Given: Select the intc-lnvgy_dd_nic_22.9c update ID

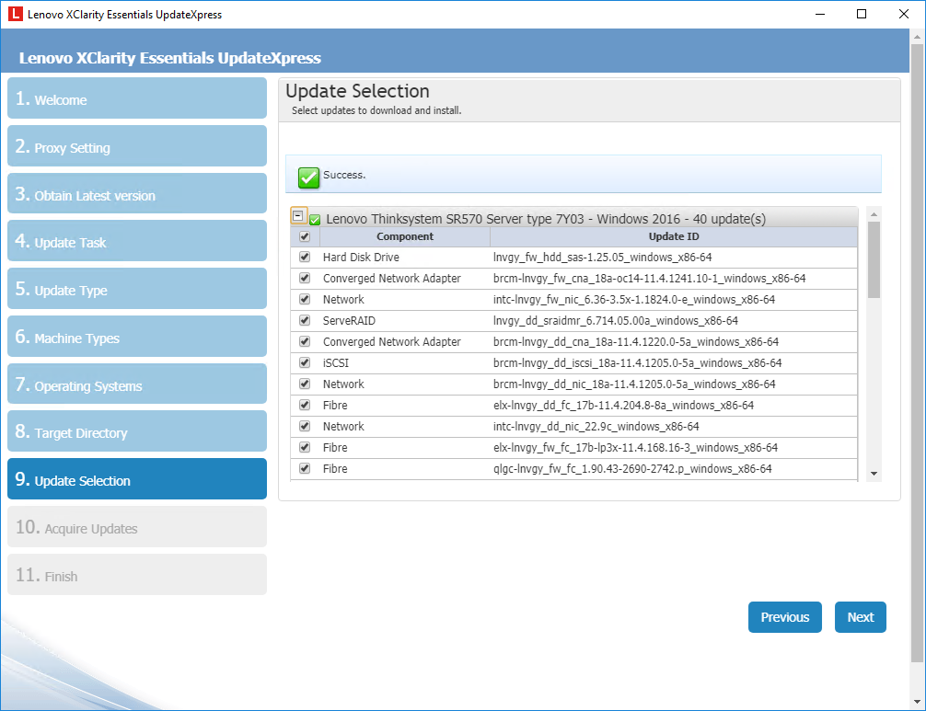Looking at the screenshot, I should 596,427.
